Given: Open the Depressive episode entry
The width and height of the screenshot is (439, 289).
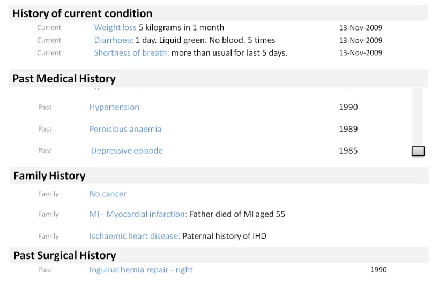Looking at the screenshot, I should pos(127,151).
